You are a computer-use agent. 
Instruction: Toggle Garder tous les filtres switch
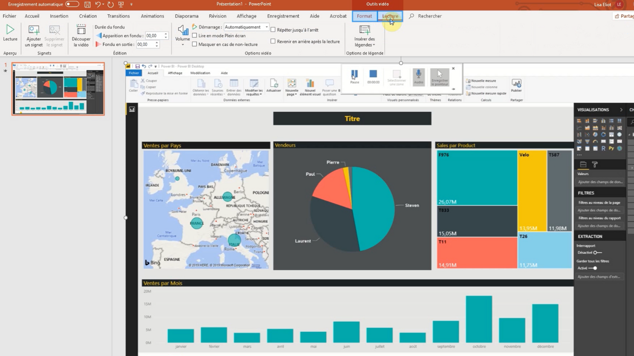pyautogui.click(x=593, y=268)
